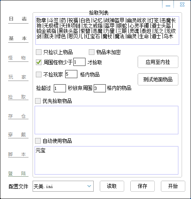The width and height of the screenshot is (191, 199).
Task: Tick the 自动使用物品 checkbox
Action: [38, 141]
